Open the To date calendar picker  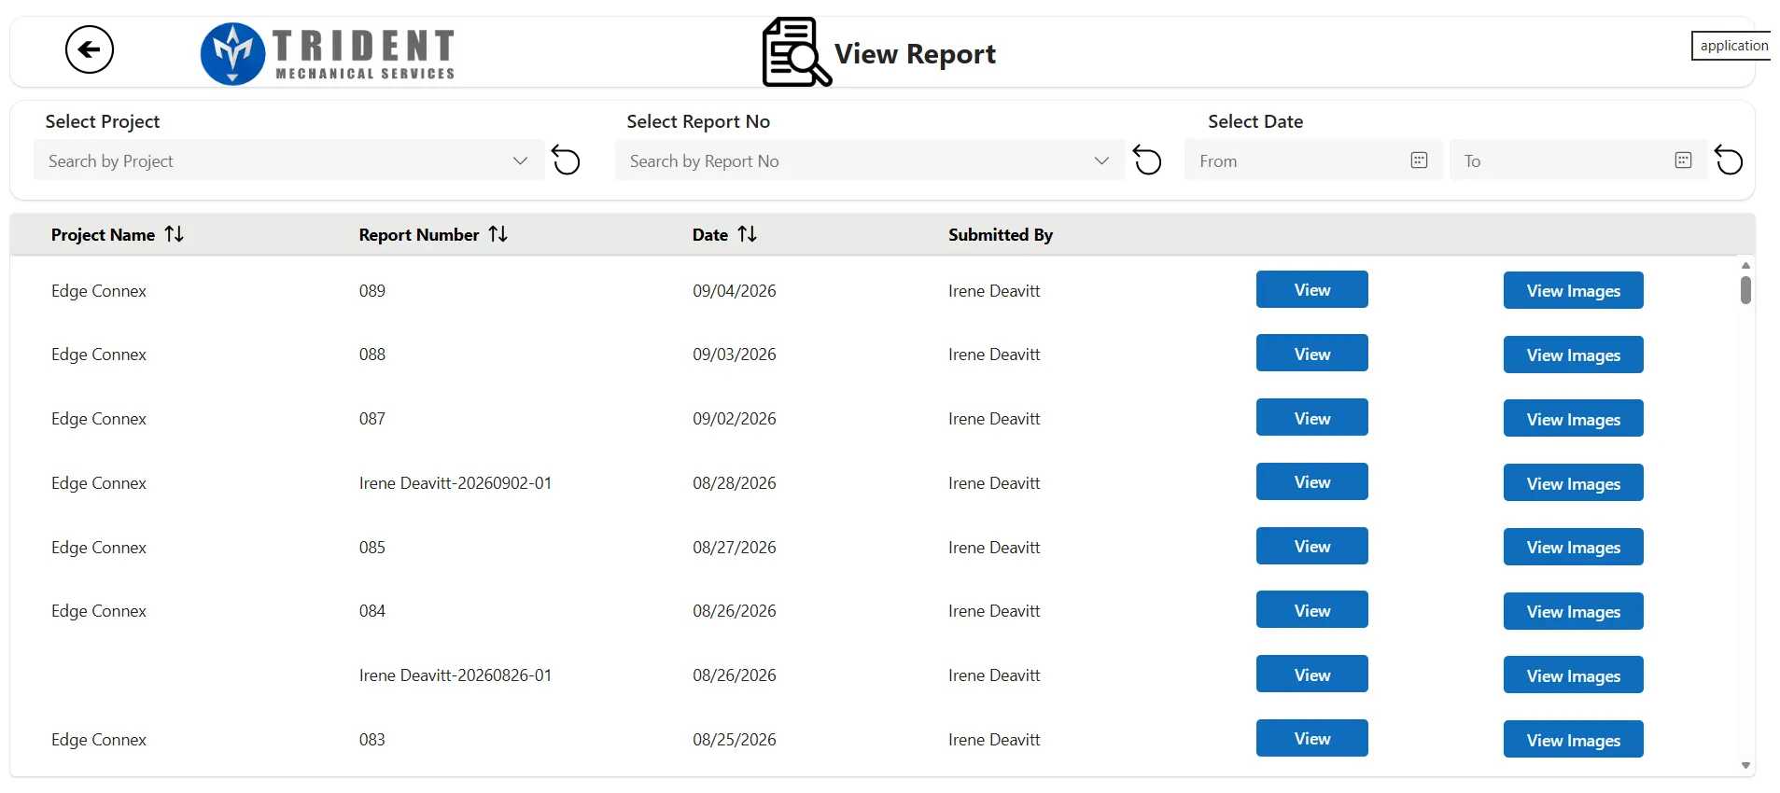(1683, 160)
